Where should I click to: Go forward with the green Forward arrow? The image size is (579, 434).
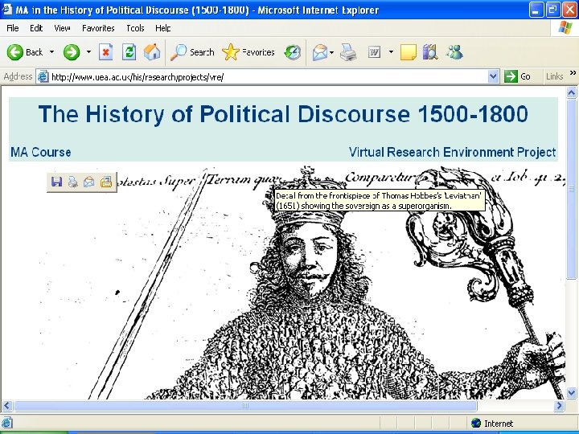click(x=72, y=52)
